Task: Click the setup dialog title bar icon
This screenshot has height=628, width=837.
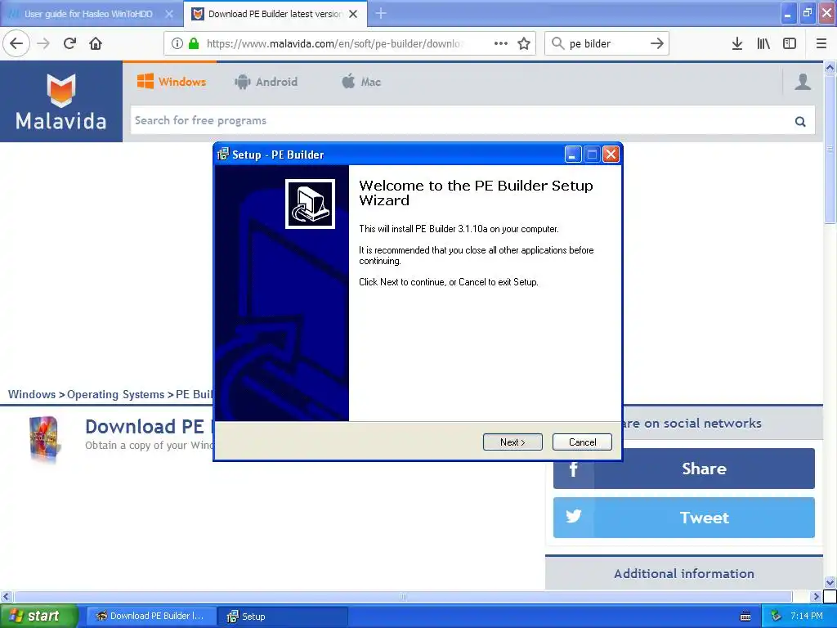Action: (x=223, y=155)
